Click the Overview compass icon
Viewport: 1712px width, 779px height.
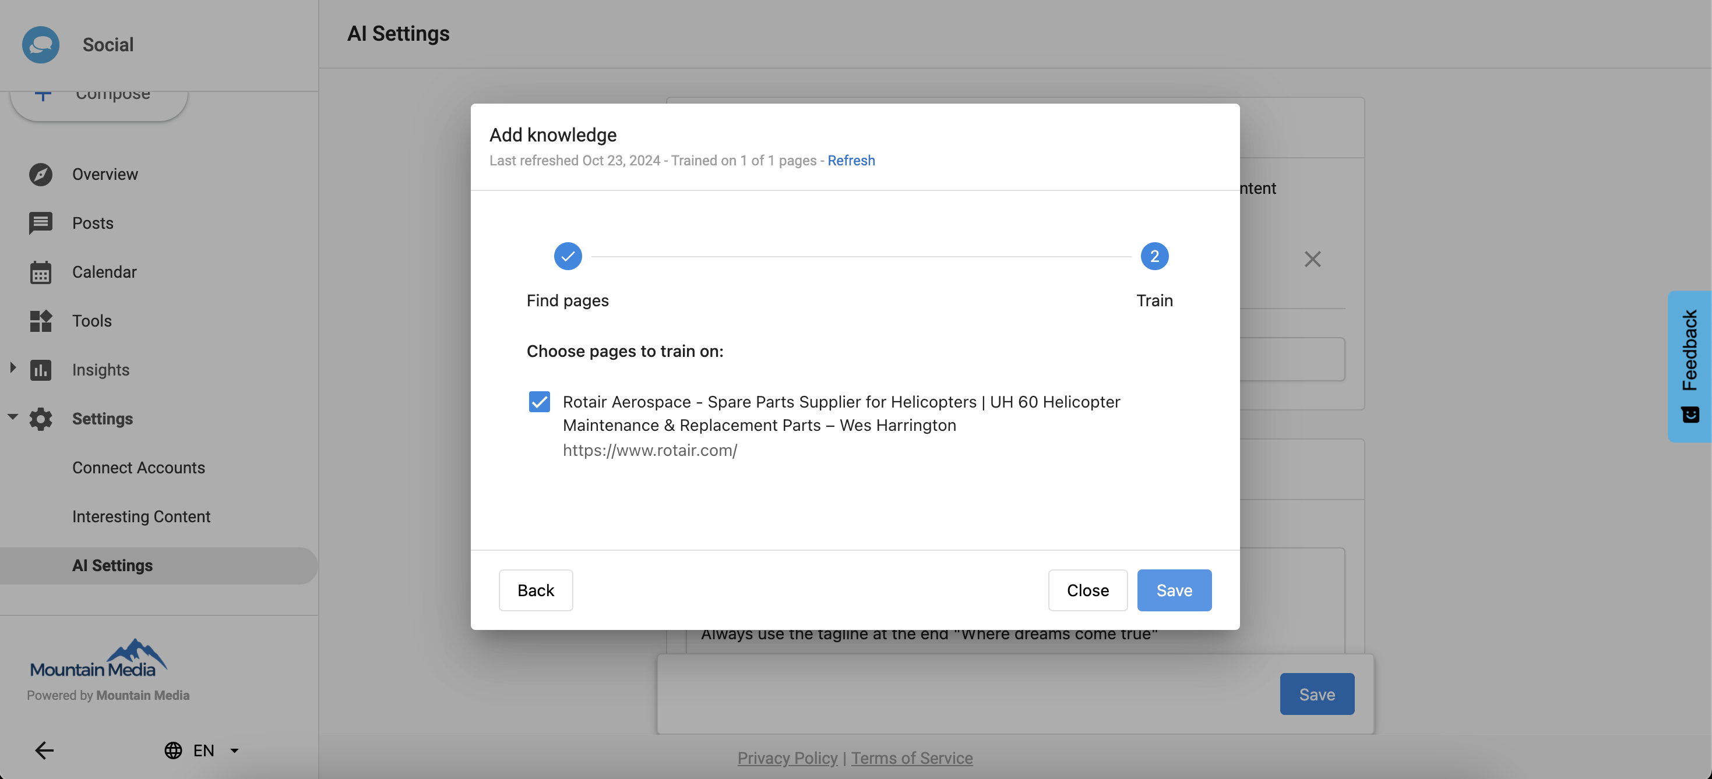pos(41,174)
